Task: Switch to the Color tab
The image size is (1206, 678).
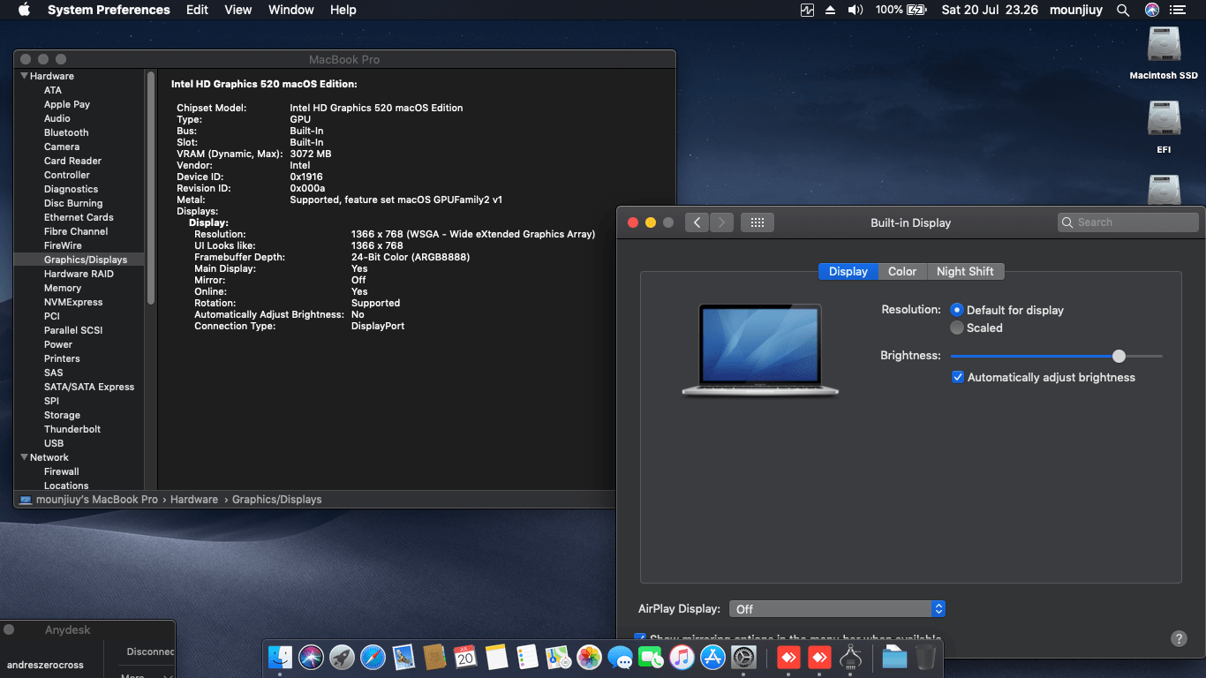Action: [x=902, y=271]
